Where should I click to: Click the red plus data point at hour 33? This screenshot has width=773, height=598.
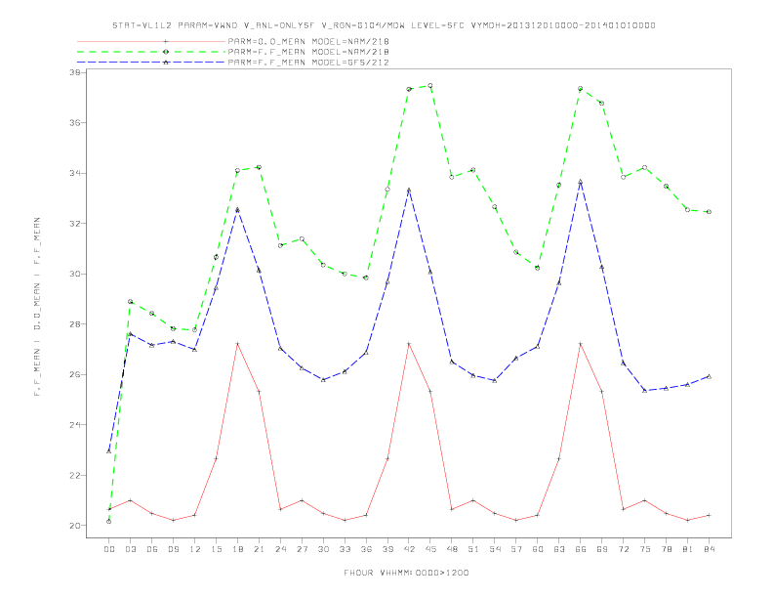pos(345,520)
